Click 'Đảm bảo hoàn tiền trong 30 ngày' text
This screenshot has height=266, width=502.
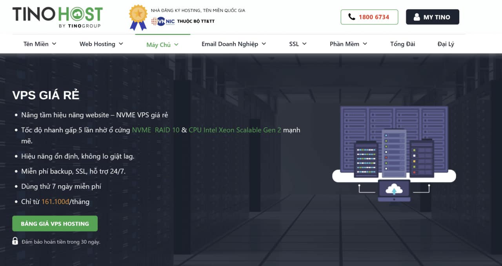(61, 242)
